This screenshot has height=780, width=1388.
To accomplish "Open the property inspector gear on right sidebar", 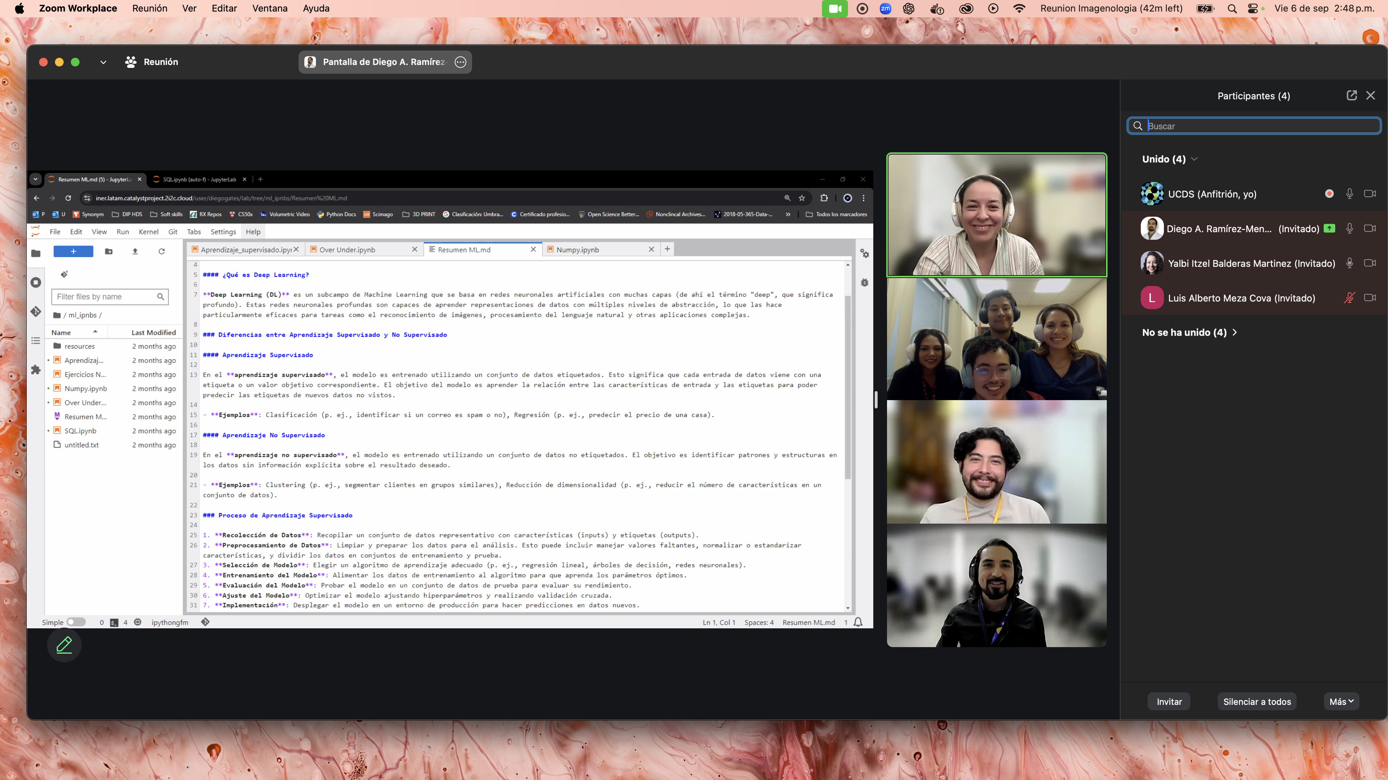I will [864, 253].
